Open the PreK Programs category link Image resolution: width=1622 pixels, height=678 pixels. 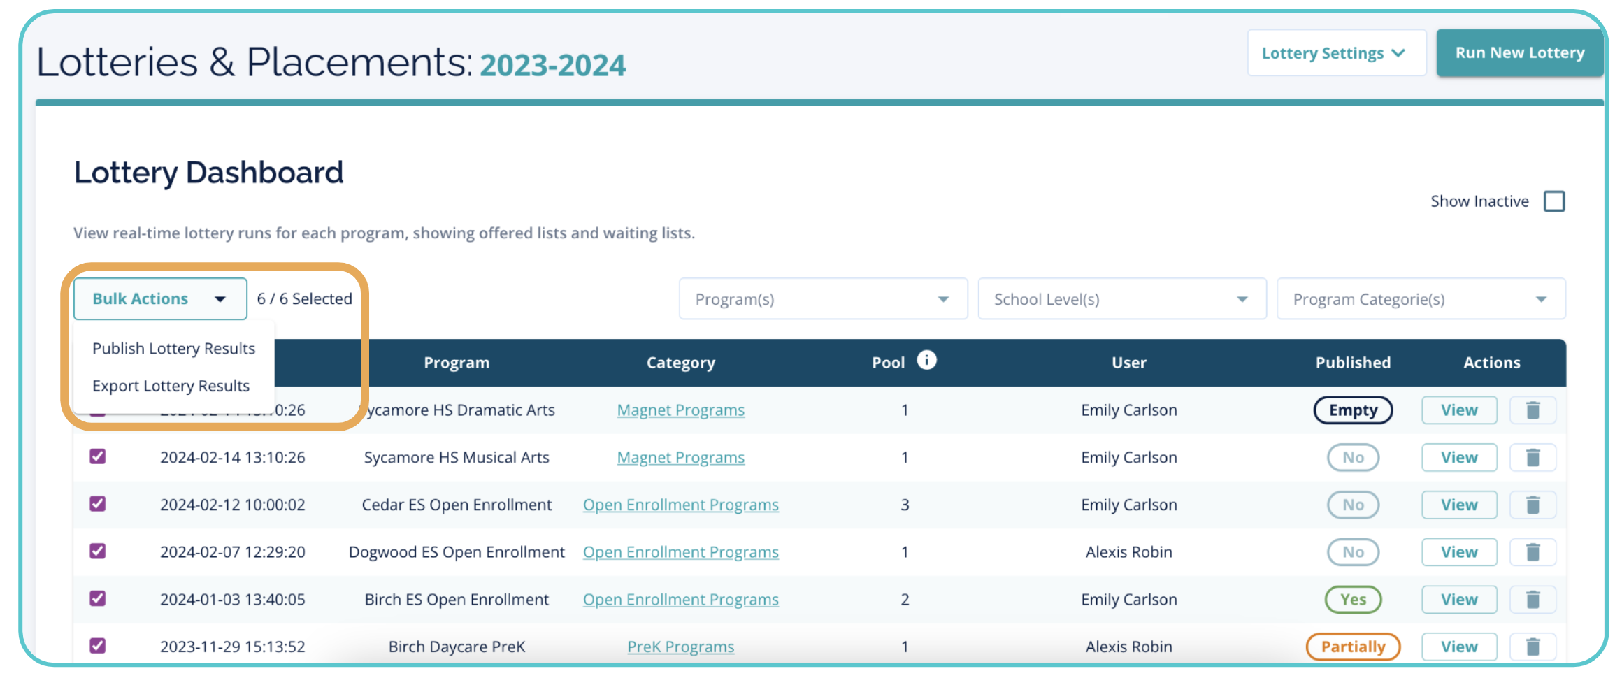[680, 647]
